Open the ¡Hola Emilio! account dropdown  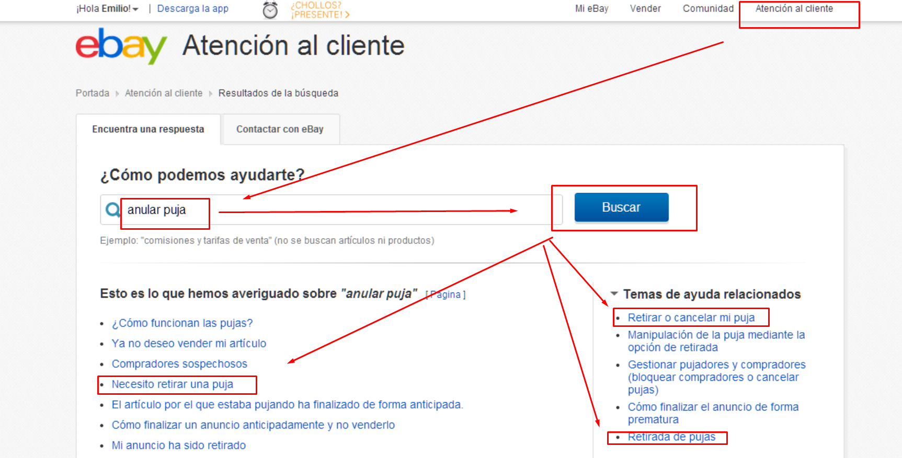[107, 8]
